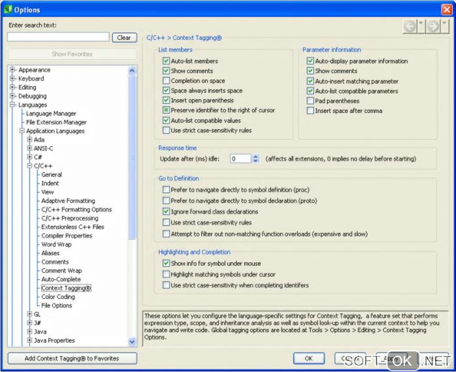Screen dimensions: 456x372
Task: Click tree scrollbar down arrow
Action: (132, 342)
